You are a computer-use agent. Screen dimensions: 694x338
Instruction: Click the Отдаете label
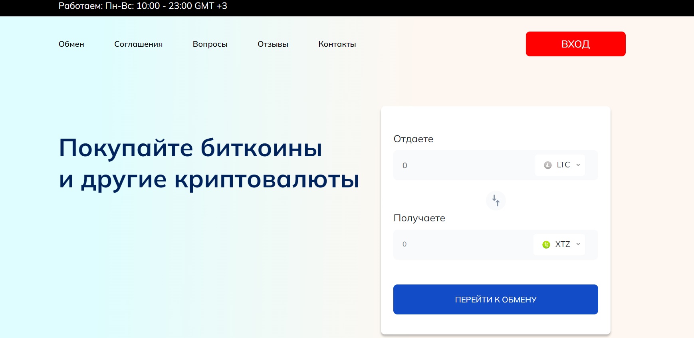pyautogui.click(x=413, y=139)
